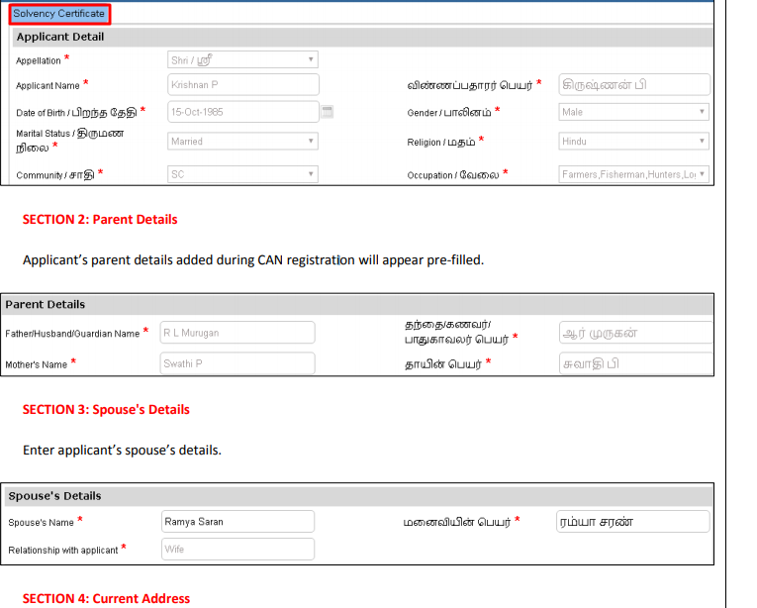Click the Spouse's Name label
The width and height of the screenshot is (757, 608).
[41, 523]
